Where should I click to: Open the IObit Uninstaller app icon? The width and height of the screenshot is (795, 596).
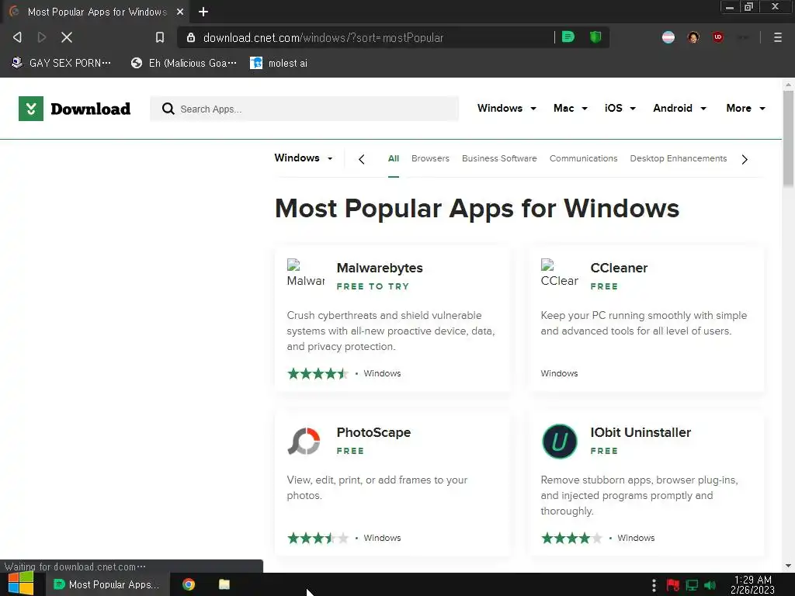[x=559, y=442]
